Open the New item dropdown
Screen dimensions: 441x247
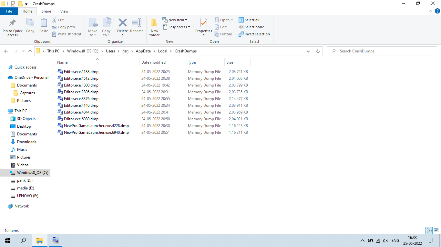pos(176,20)
